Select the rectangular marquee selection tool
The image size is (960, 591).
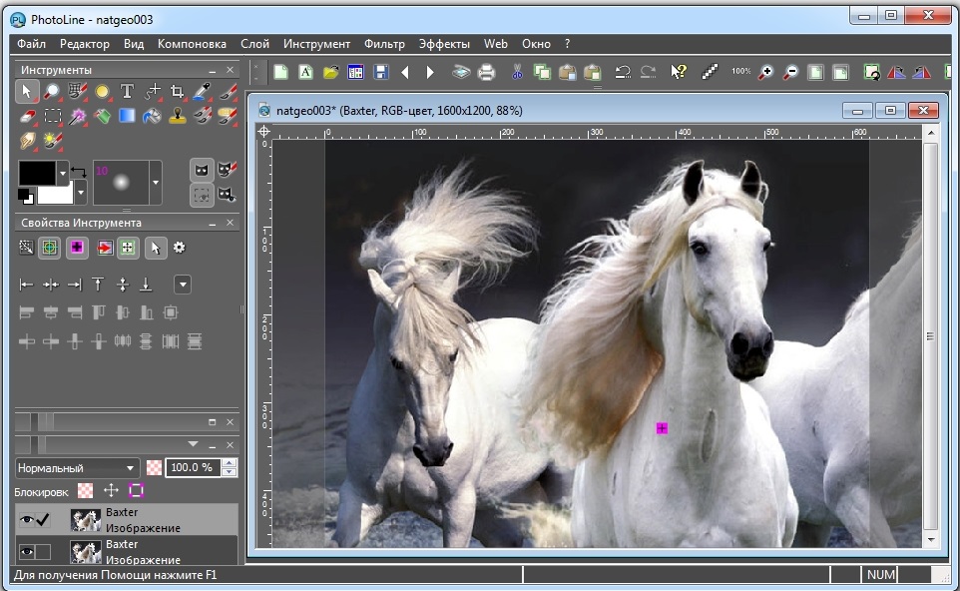click(53, 116)
